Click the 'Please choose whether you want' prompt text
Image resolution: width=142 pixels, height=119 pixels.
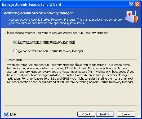tap(57, 33)
